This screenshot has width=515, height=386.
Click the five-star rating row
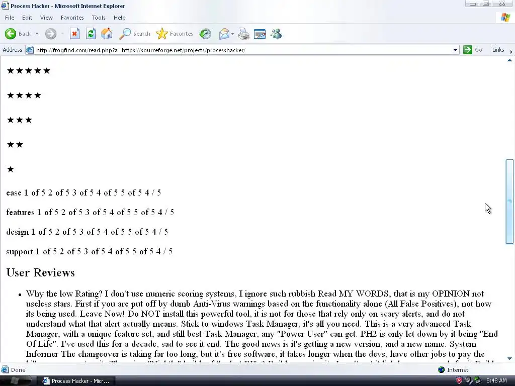29,70
